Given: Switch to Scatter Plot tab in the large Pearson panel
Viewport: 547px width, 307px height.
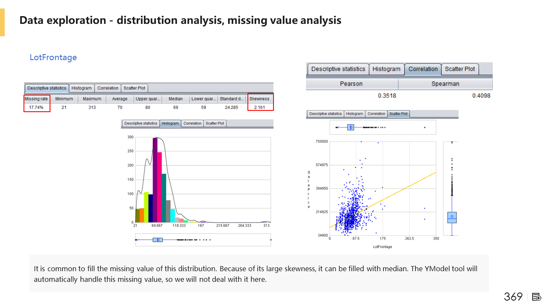Looking at the screenshot, I should (460, 69).
